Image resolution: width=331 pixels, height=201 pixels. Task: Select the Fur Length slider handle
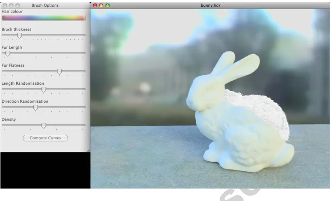click(8, 54)
